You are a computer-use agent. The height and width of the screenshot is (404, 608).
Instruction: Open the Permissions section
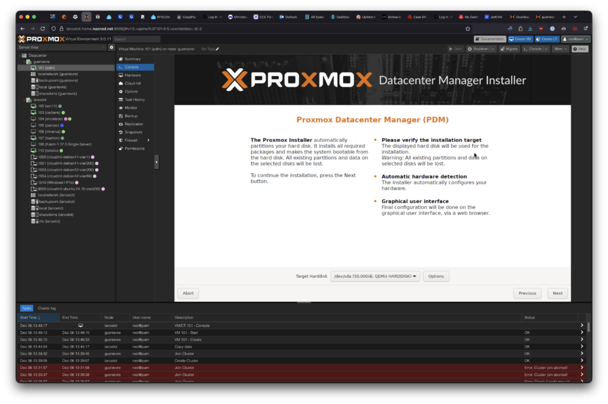coord(135,148)
